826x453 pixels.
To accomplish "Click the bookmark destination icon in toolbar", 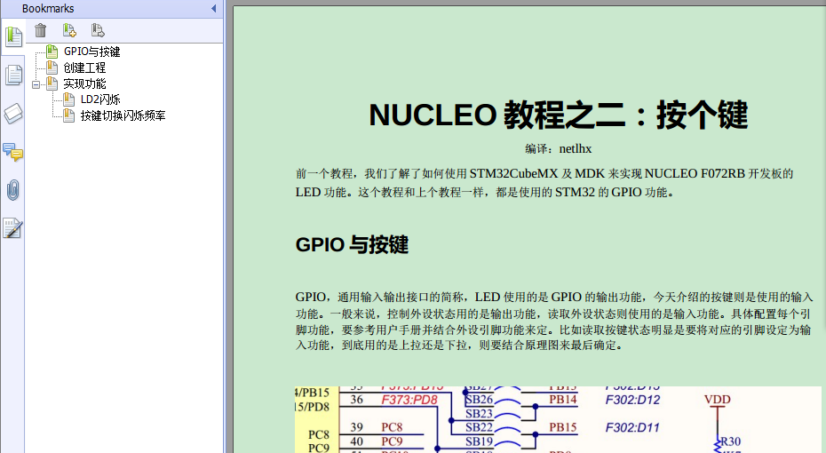I will 98,30.
